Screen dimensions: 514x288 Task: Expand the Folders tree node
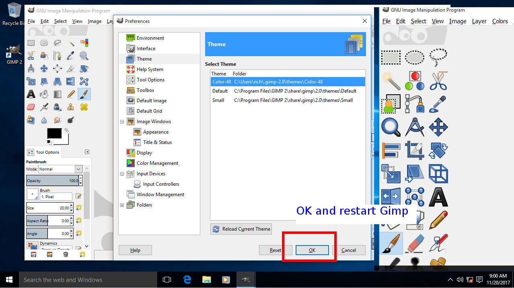pos(122,205)
